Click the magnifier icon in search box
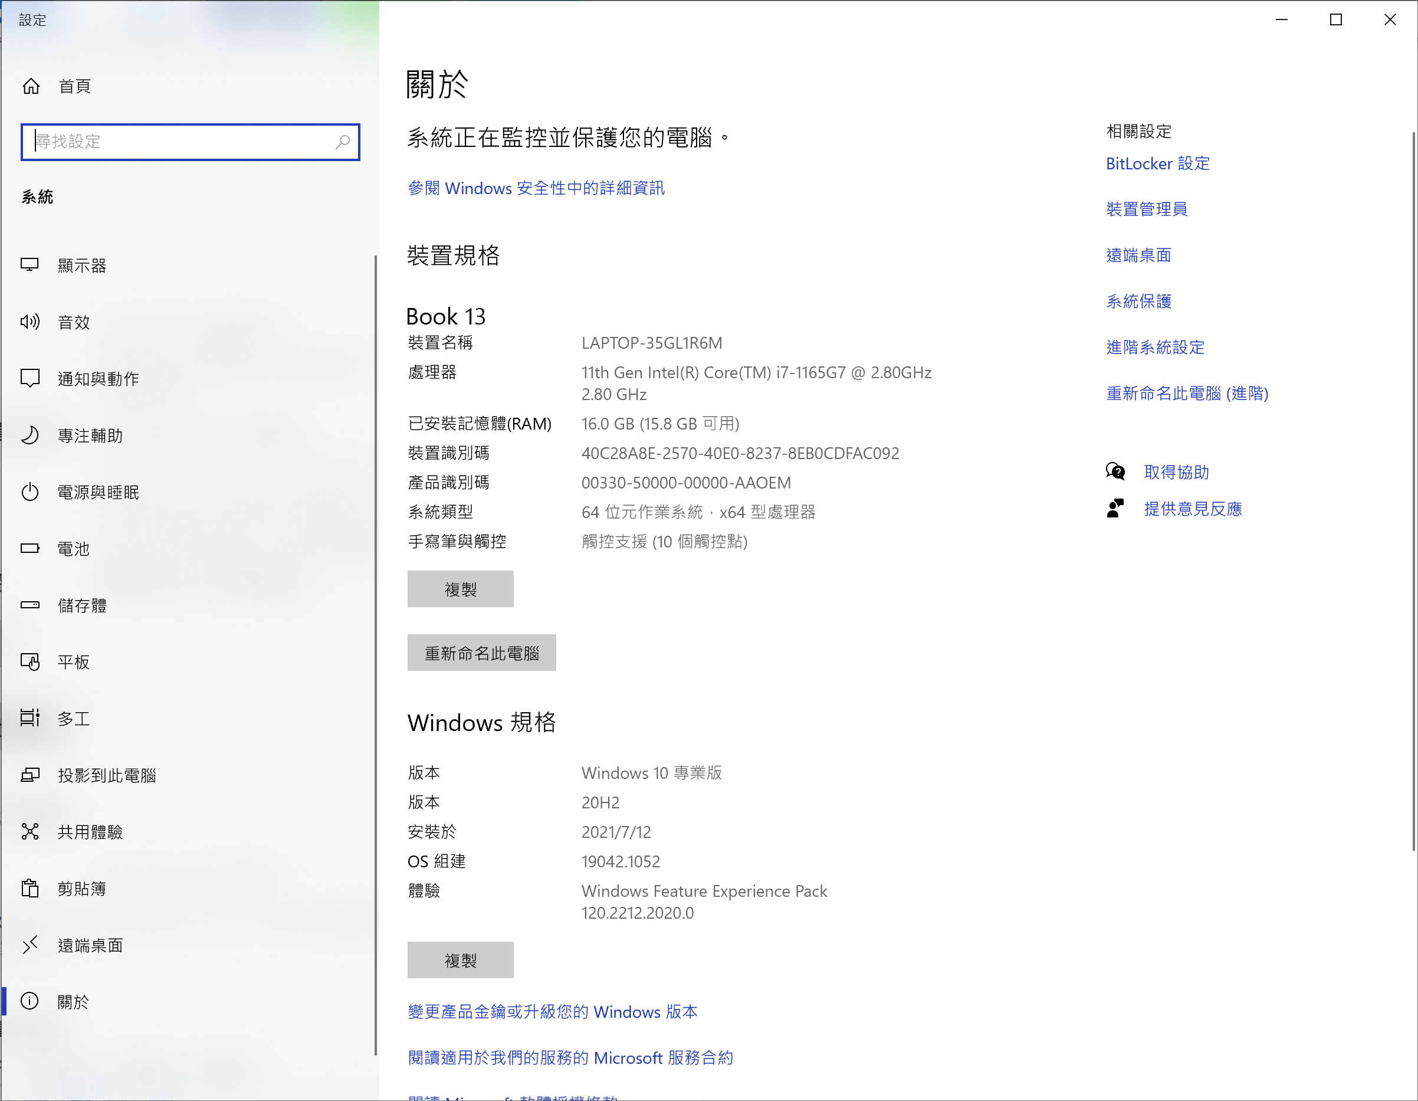Viewport: 1418px width, 1101px height. (342, 142)
